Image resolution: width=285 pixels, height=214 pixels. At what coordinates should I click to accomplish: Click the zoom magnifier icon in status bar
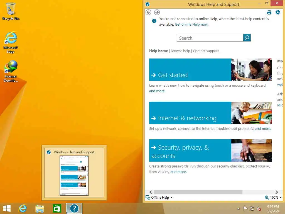click(x=267, y=198)
